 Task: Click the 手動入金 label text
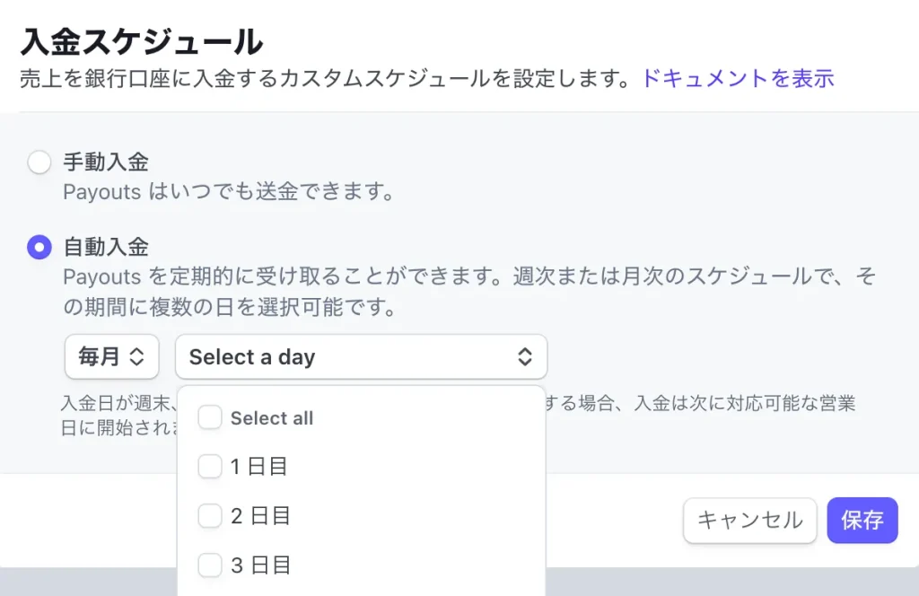[106, 162]
